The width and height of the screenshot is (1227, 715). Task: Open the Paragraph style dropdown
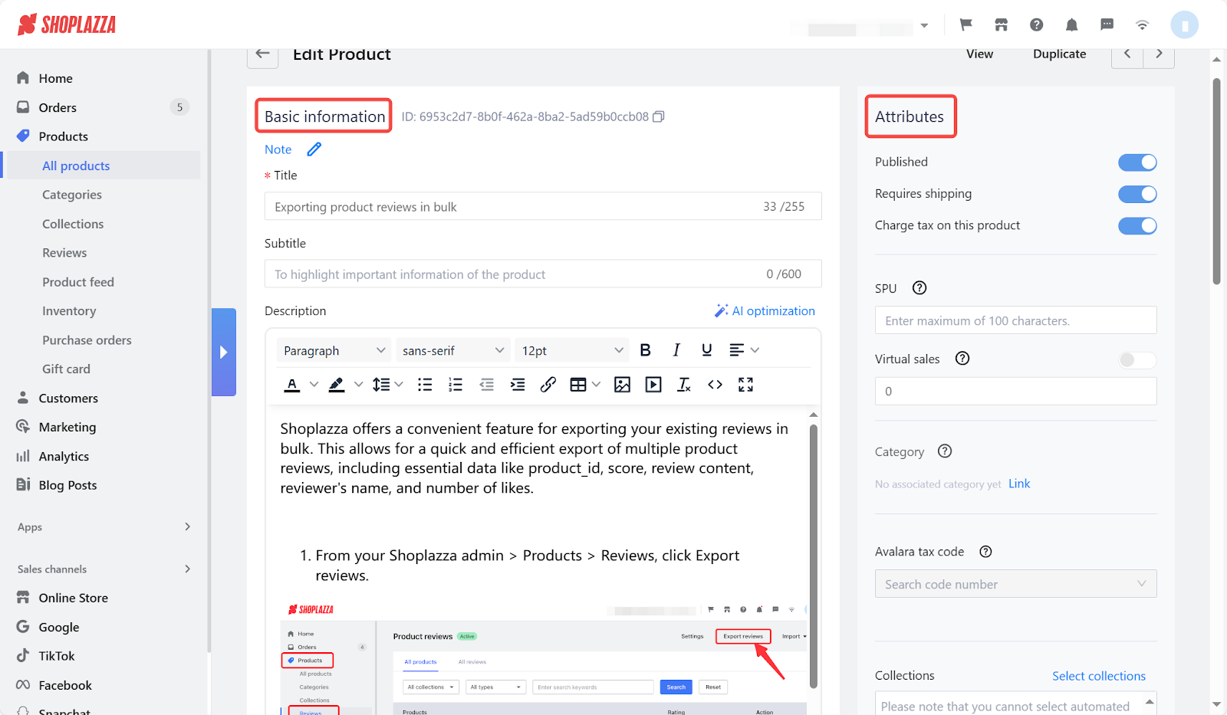pos(334,350)
